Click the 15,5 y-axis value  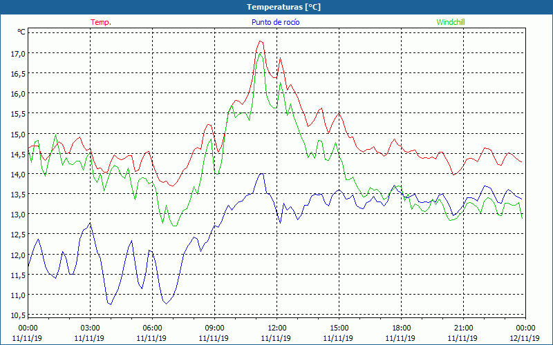pyautogui.click(x=19, y=114)
